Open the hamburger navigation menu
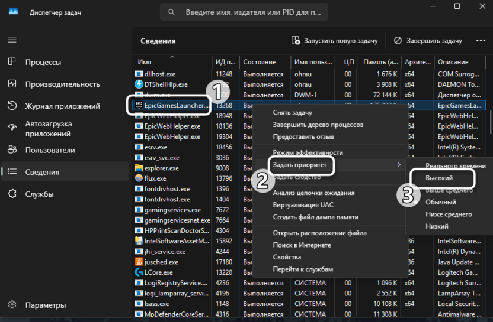Image resolution: width=493 pixels, height=322 pixels. (12, 40)
